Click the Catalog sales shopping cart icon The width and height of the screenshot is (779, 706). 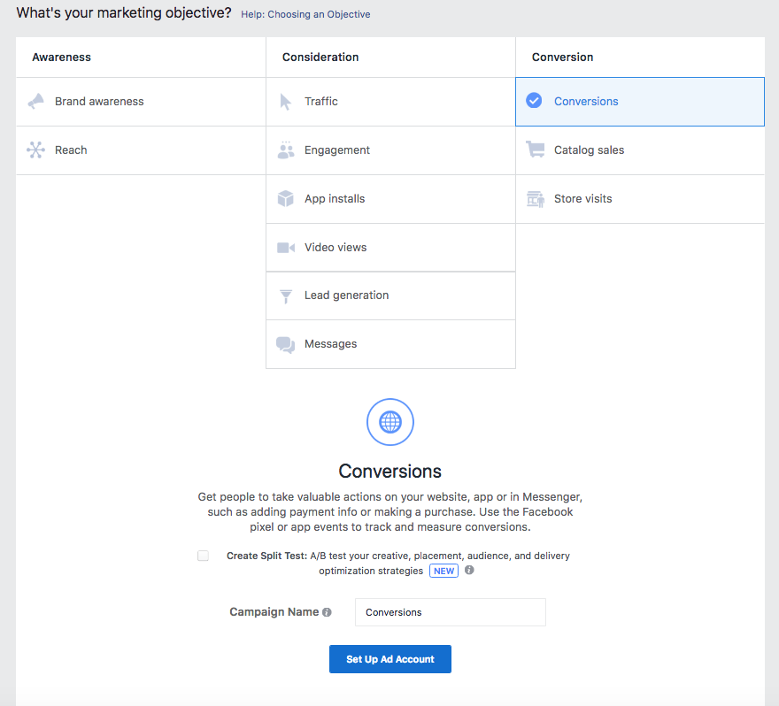(536, 150)
